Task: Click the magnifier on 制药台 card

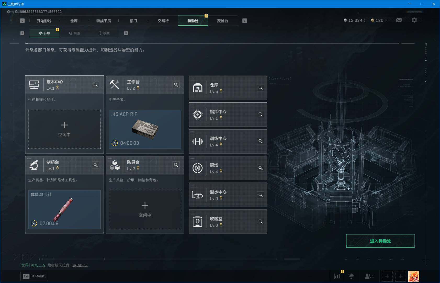Action: pos(95,165)
